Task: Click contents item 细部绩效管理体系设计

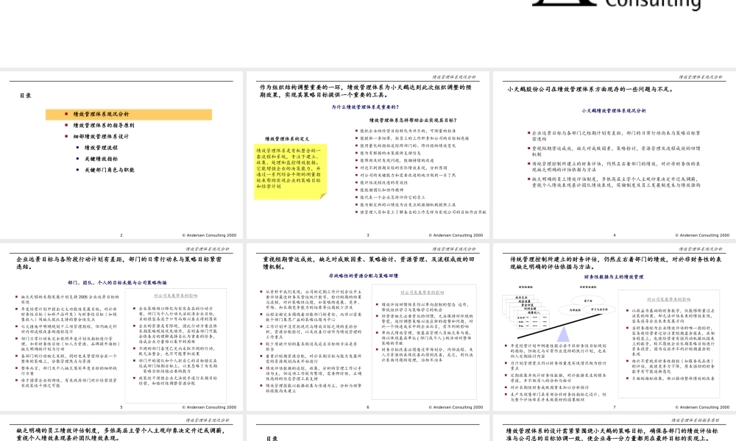Action: [100, 137]
